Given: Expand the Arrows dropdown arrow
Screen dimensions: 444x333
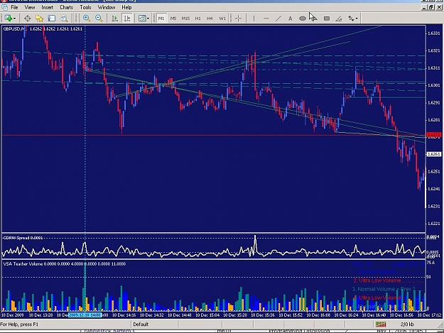Looking at the screenshot, I should [357, 18].
